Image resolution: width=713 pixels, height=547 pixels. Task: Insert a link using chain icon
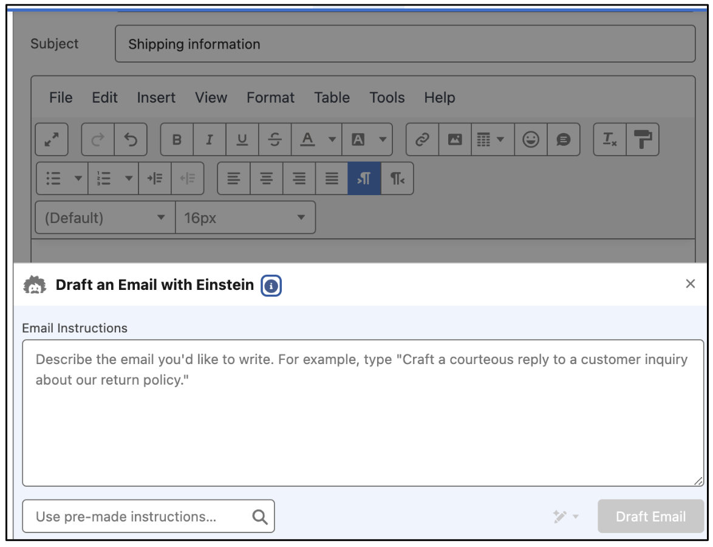point(421,140)
